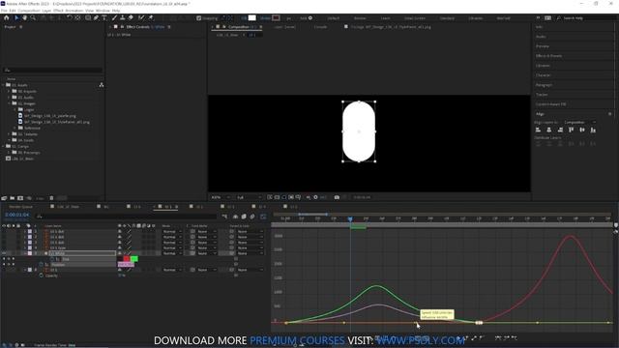Select the Rotation tool in toolbar
Screen dimensions: 619x348
[69, 17]
